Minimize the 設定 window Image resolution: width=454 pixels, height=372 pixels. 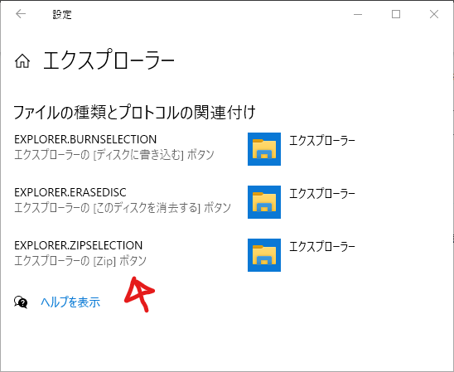pos(358,14)
